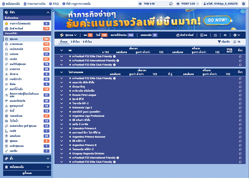Switch to the 3 ชั่วโมง tab
This screenshot has height=178, width=249.
click(75, 42)
